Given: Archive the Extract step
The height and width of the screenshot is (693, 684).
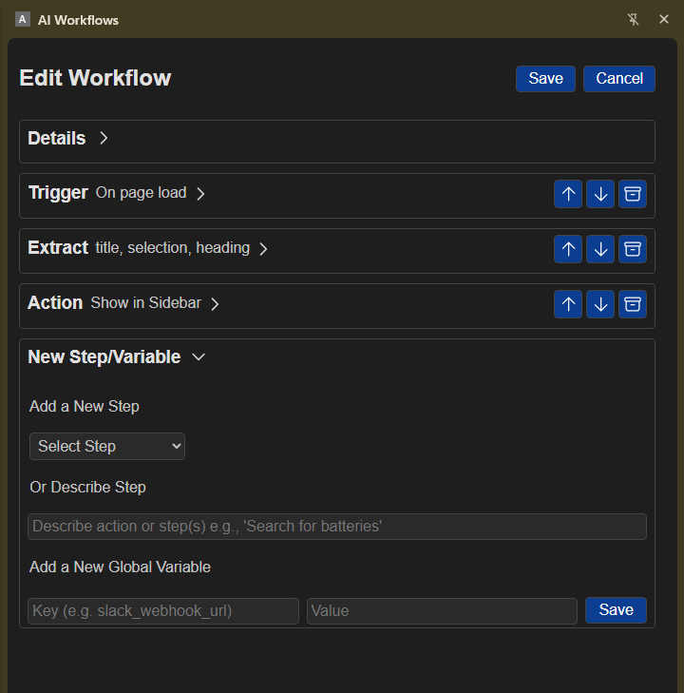Looking at the screenshot, I should pos(633,249).
